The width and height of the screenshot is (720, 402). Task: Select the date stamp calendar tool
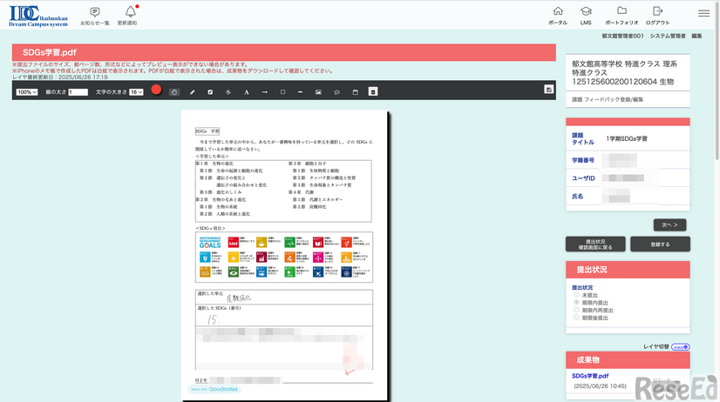[355, 92]
